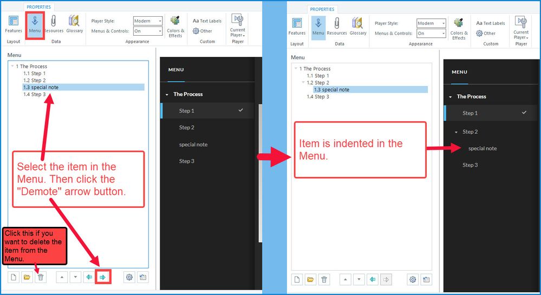This screenshot has height=295, width=541.
Task: Click reset-from-story icon in right screenshot
Action: click(426, 279)
